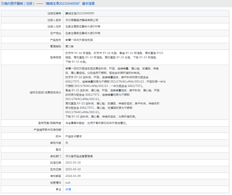The width and height of the screenshot is (232, 195).
Task: Click the 产品储存条件及有效期 label
Action: [47, 130]
